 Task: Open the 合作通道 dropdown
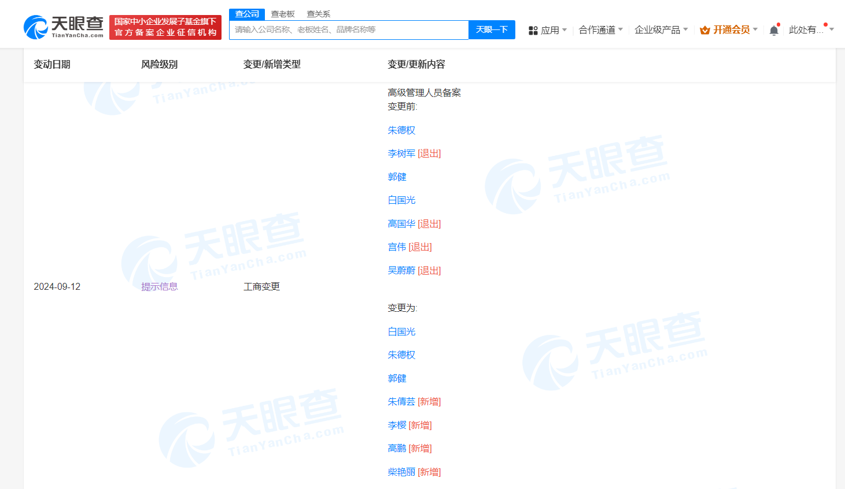600,30
